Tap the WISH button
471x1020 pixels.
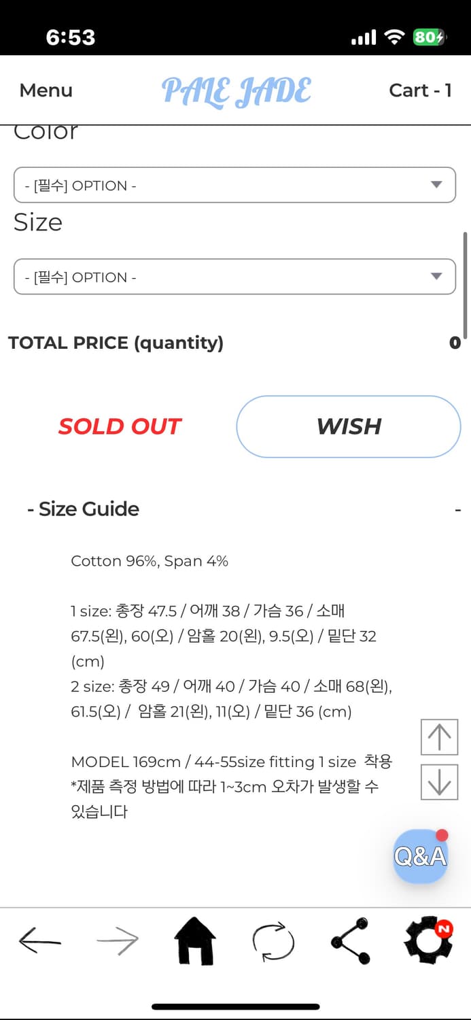tap(349, 426)
